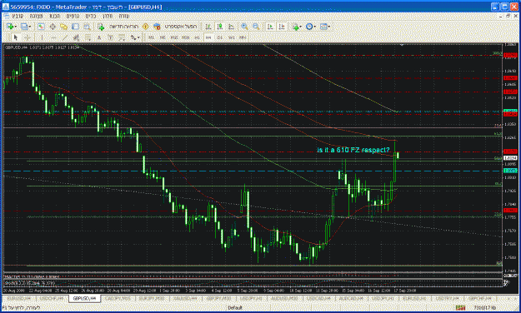Show the Market Watch window

(41, 27)
